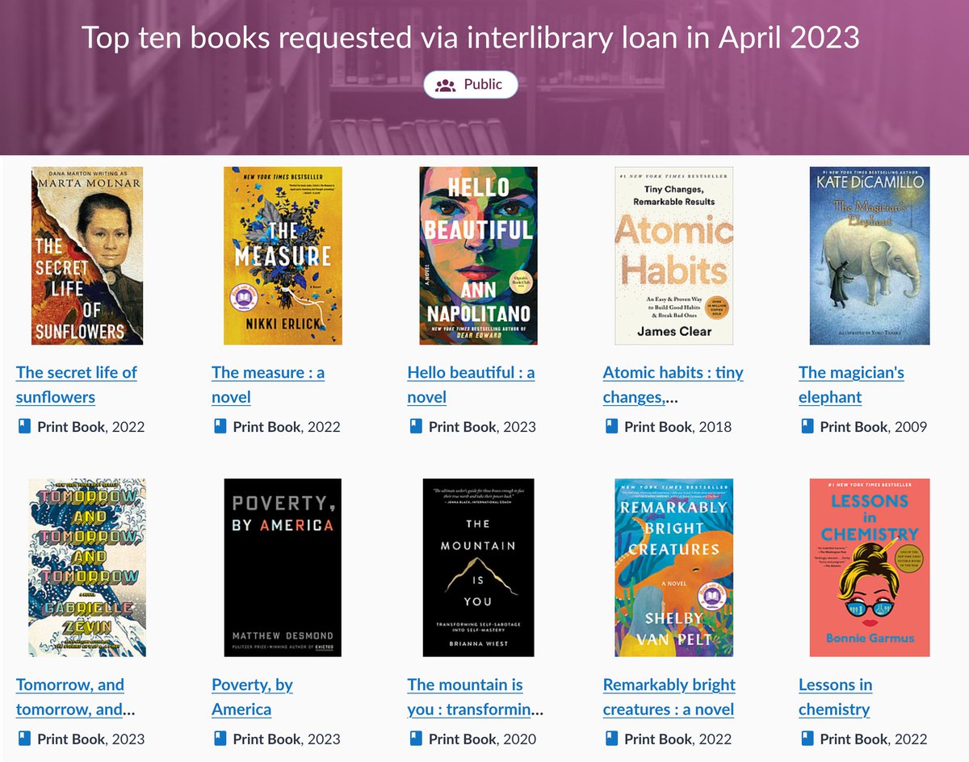
Task: Click the 'Print Book, 2020' text under The mountain is you
Action: pos(482,739)
